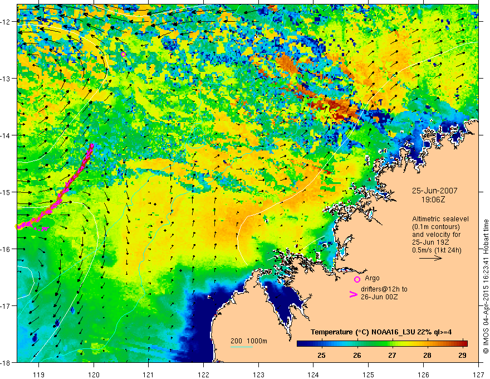
Task: Click the 'and velocity for' text
Action: coord(436,235)
